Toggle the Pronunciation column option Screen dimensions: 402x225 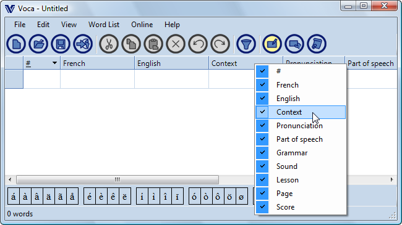click(301, 126)
